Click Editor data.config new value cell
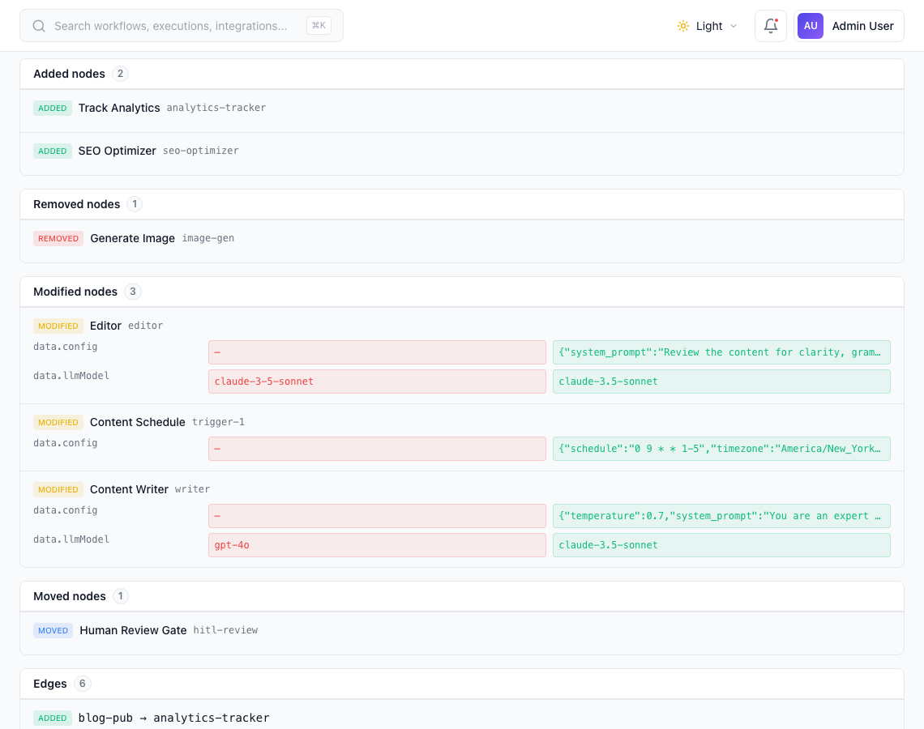Image resolution: width=924 pixels, height=729 pixels. [x=721, y=352]
